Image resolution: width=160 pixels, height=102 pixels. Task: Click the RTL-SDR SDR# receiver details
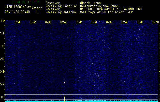coord(111,9)
